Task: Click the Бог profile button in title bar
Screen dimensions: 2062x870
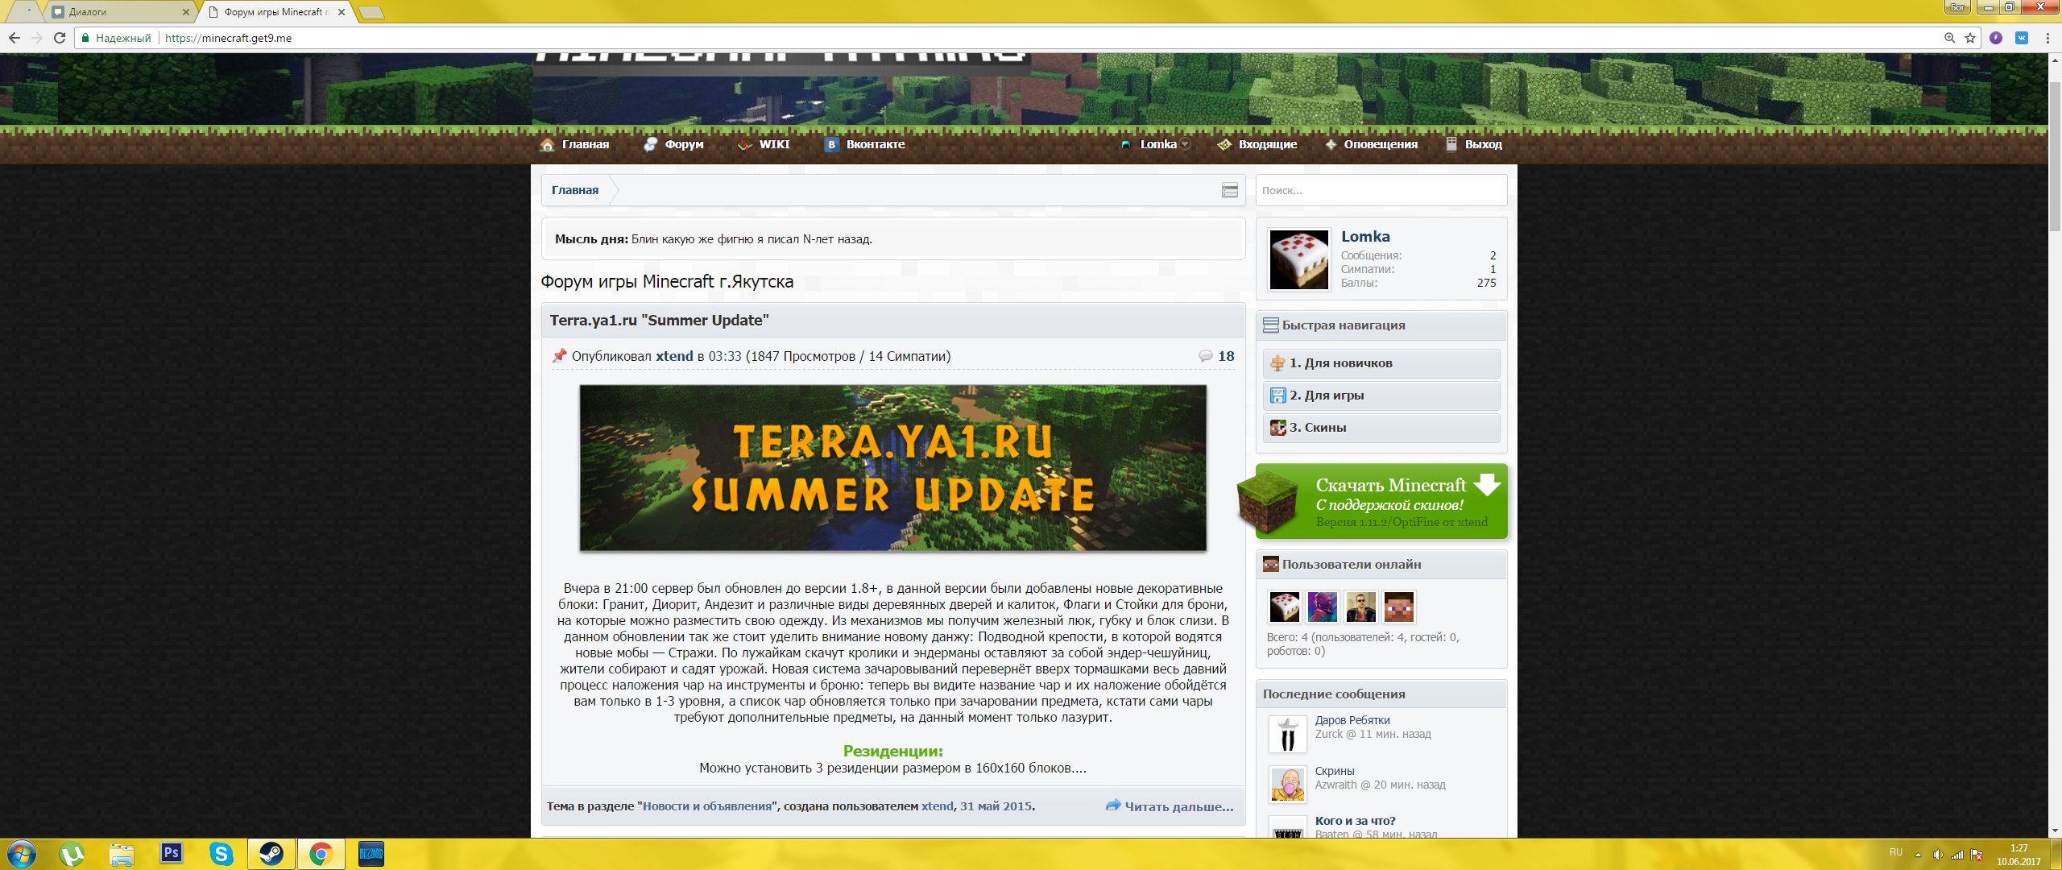Action: coord(1957,7)
